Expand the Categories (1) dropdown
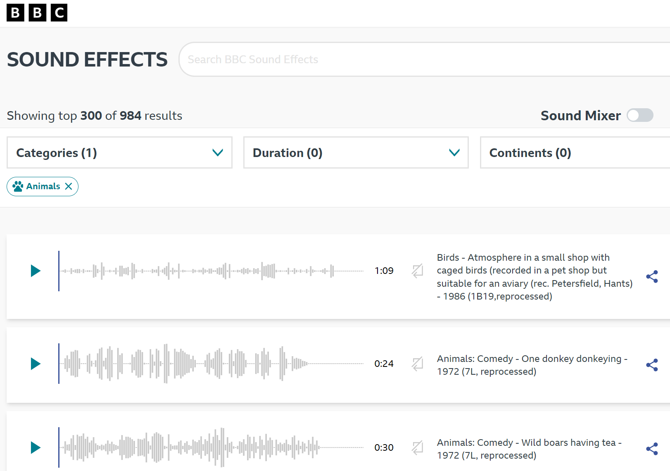 119,153
